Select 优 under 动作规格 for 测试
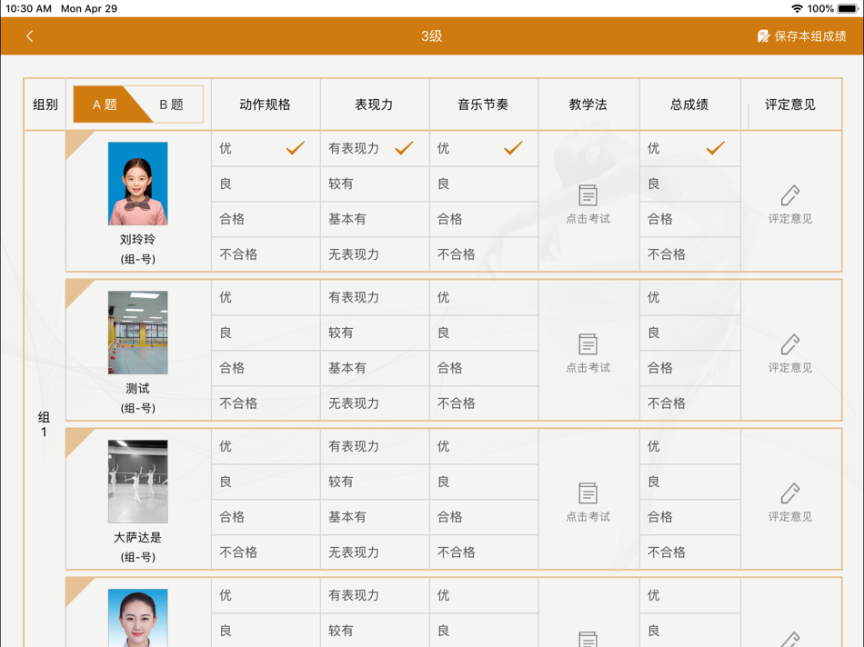This screenshot has width=864, height=647. 266,297
